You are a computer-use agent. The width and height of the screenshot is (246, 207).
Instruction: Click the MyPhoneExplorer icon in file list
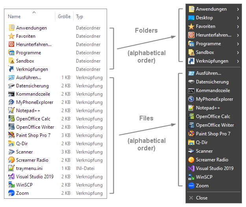coord(11,102)
